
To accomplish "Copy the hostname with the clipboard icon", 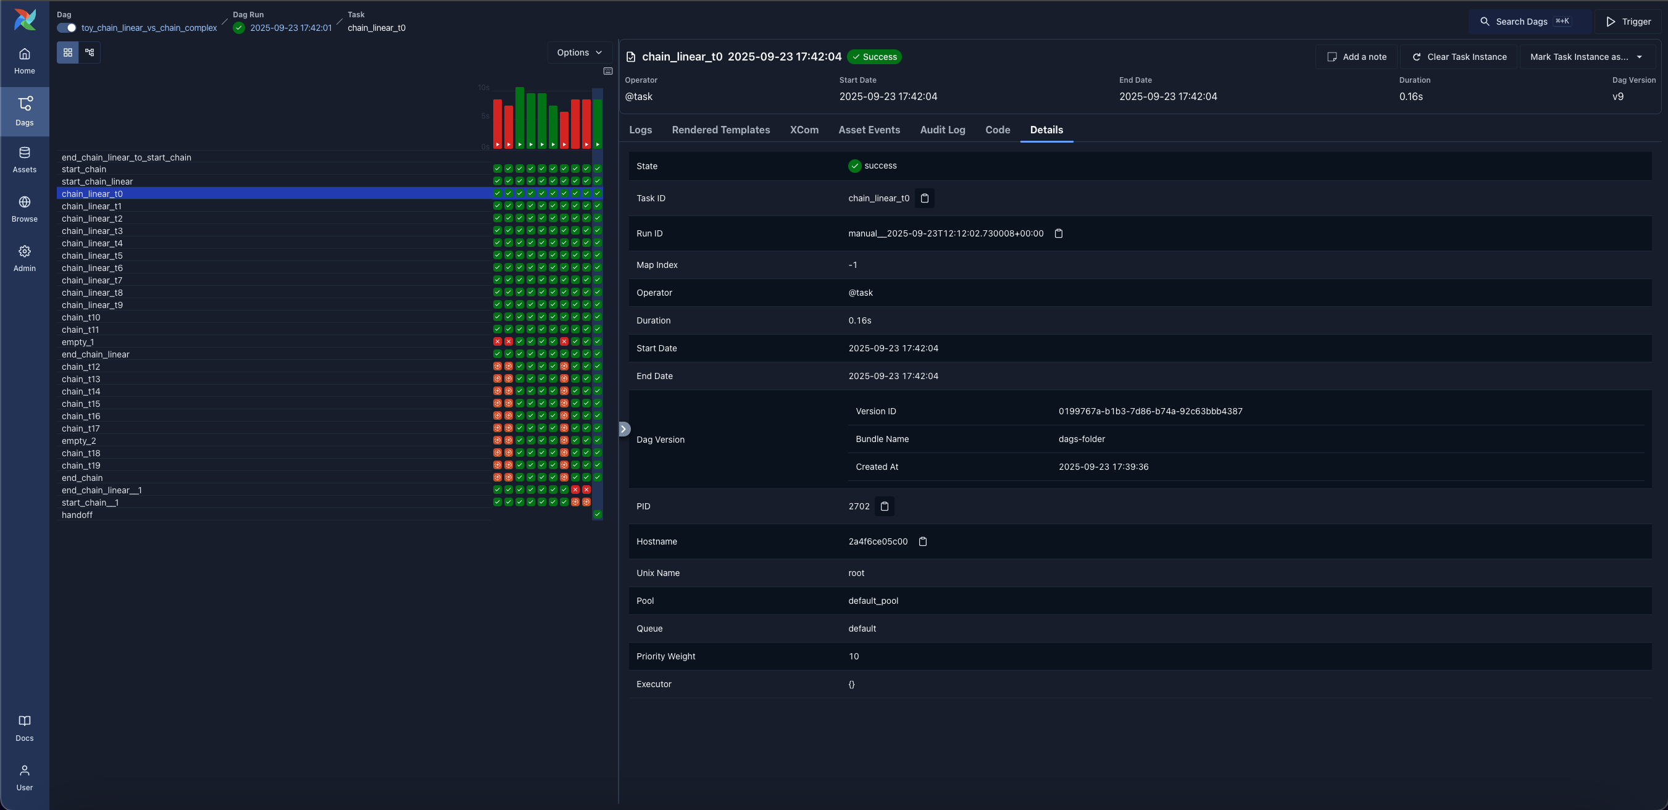I will (923, 541).
